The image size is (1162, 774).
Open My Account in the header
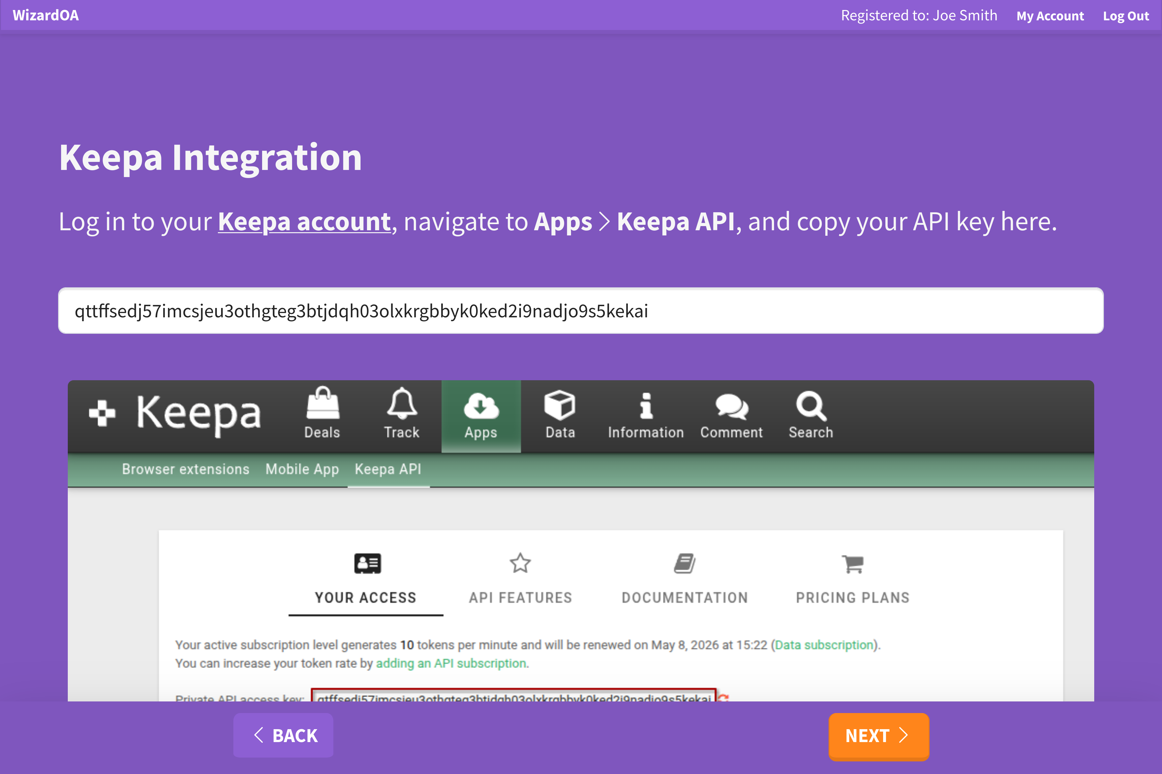pos(1050,16)
